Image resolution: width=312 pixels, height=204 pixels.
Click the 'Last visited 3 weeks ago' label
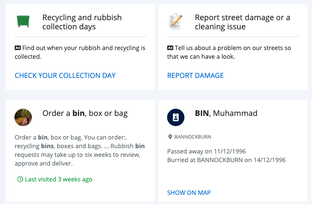[59, 179]
